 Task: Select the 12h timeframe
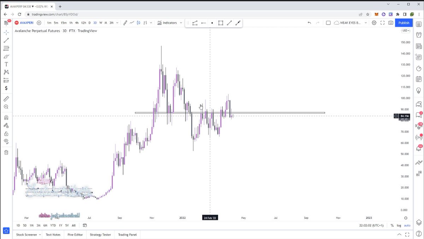pos(83,23)
